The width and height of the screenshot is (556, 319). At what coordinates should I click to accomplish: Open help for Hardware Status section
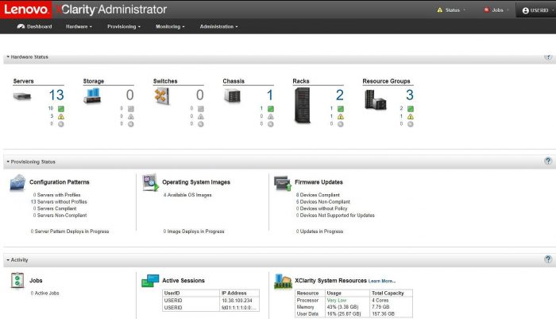(548, 56)
